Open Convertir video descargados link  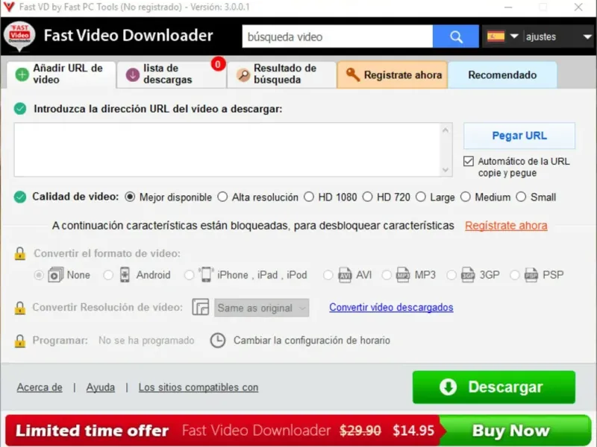pos(391,307)
